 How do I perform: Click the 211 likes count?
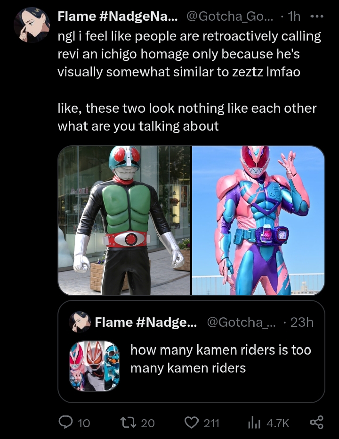pos(211,423)
